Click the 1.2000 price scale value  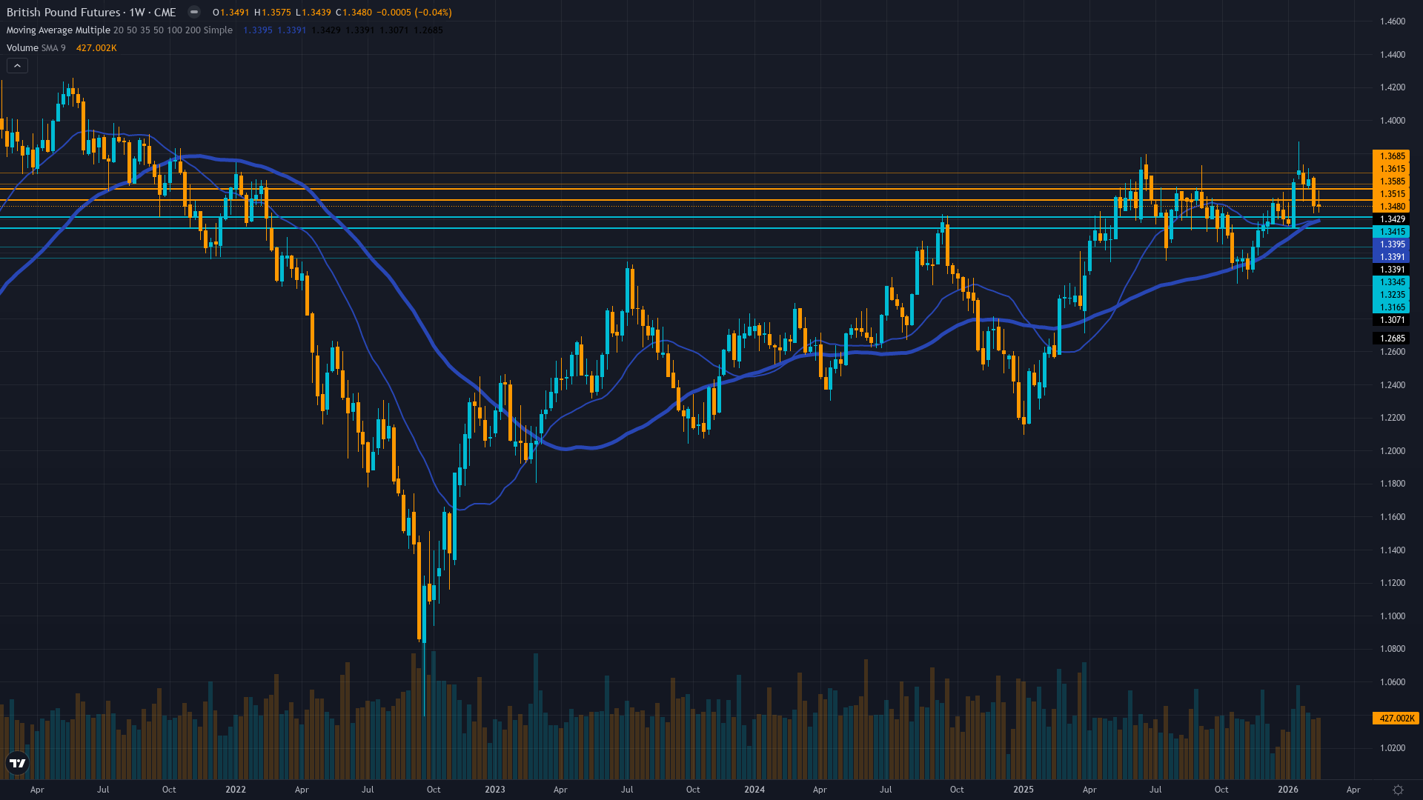coord(1393,451)
